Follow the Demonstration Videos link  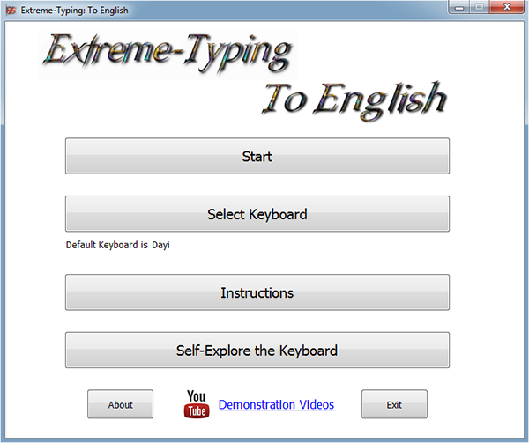pos(276,404)
